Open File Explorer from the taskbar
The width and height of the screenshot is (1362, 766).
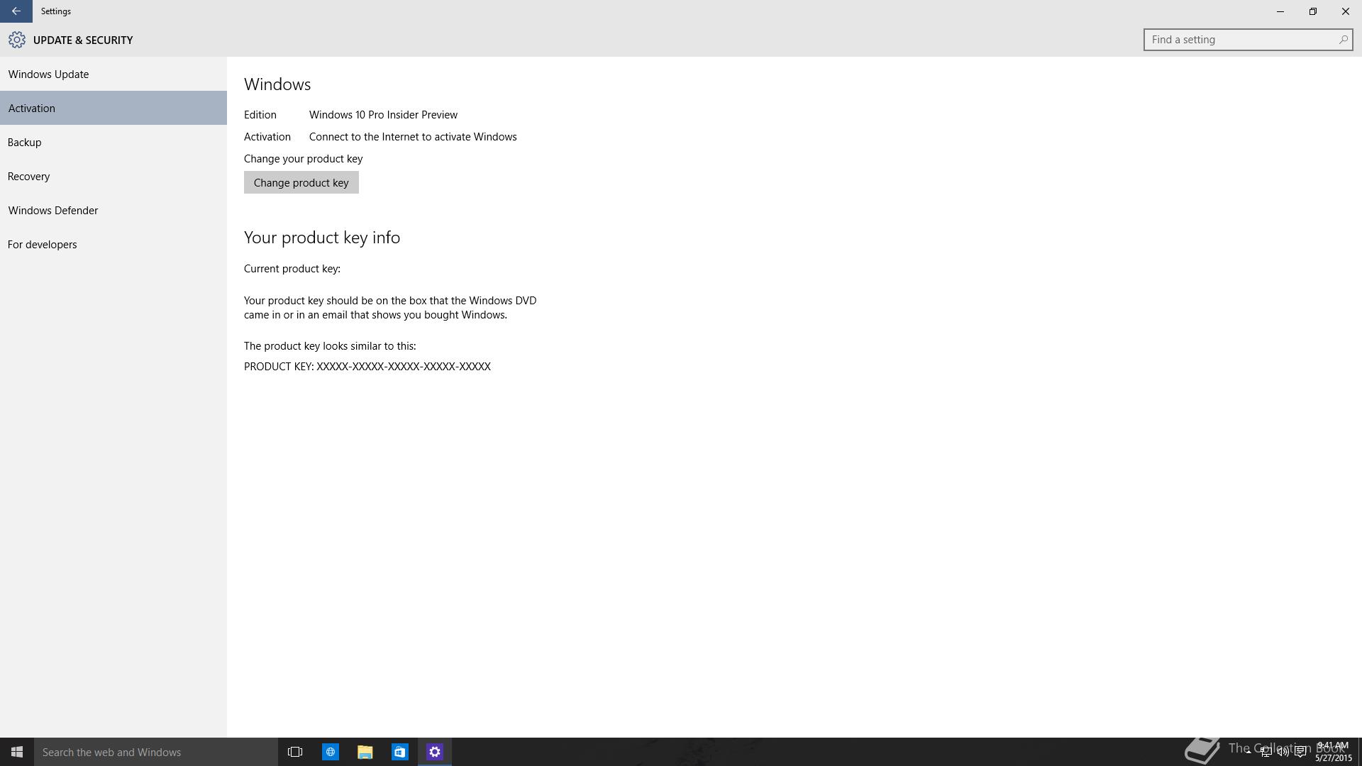click(x=365, y=752)
